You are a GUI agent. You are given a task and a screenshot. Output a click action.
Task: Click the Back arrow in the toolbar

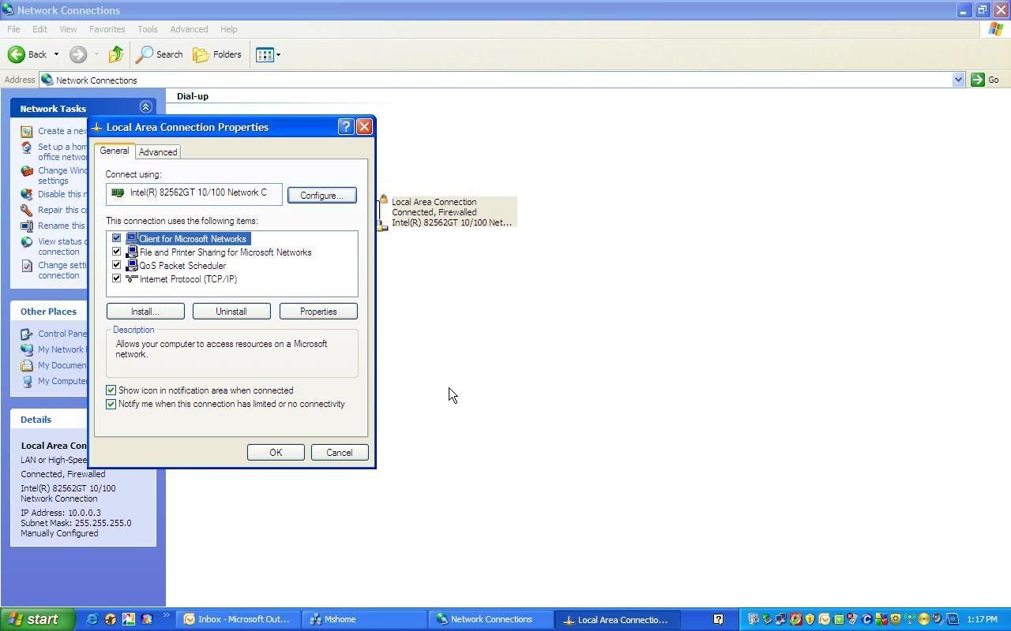(16, 54)
